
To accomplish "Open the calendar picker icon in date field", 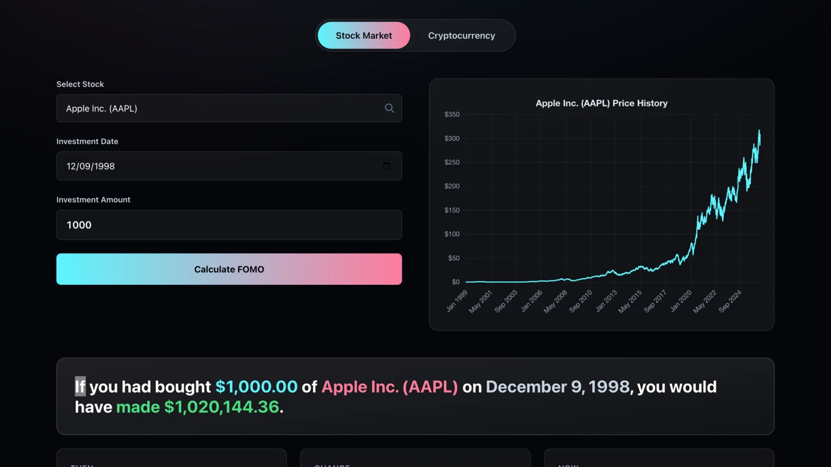I will (x=387, y=166).
